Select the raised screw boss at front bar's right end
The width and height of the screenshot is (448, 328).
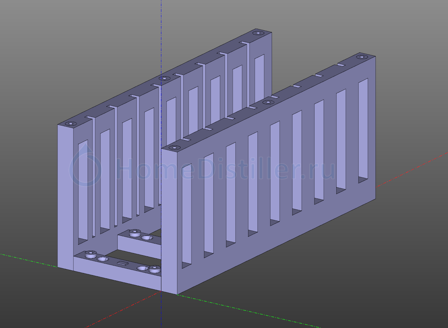click(x=154, y=269)
